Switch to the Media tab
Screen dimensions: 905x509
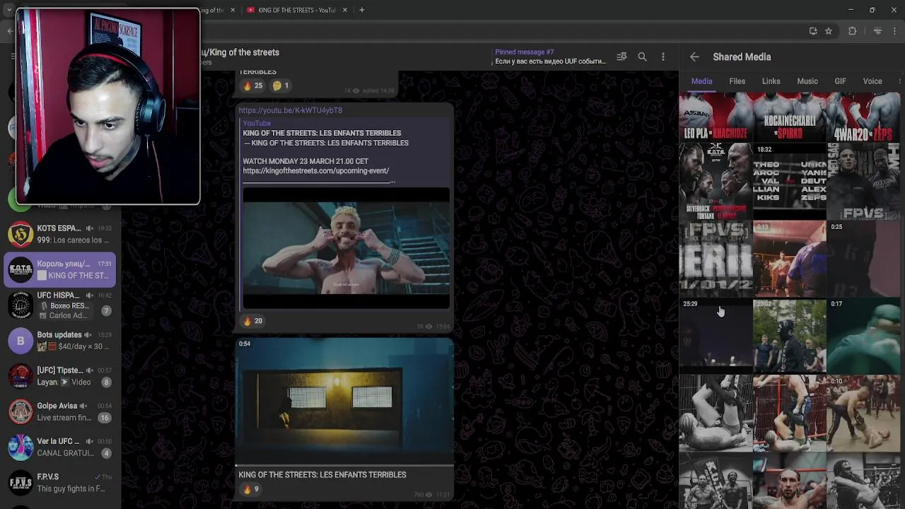point(701,81)
